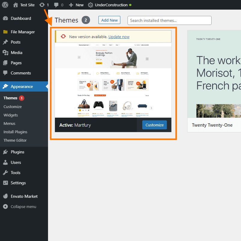Click the plus icon beside New
The height and width of the screenshot is (241, 241).
pos(71,5)
